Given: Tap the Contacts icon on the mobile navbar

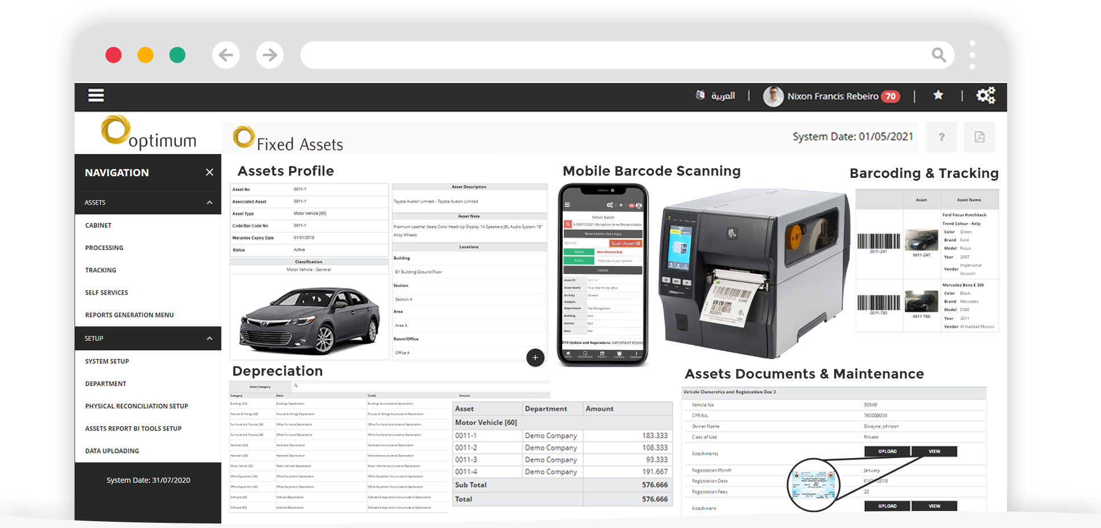Looking at the screenshot, I should [619, 354].
